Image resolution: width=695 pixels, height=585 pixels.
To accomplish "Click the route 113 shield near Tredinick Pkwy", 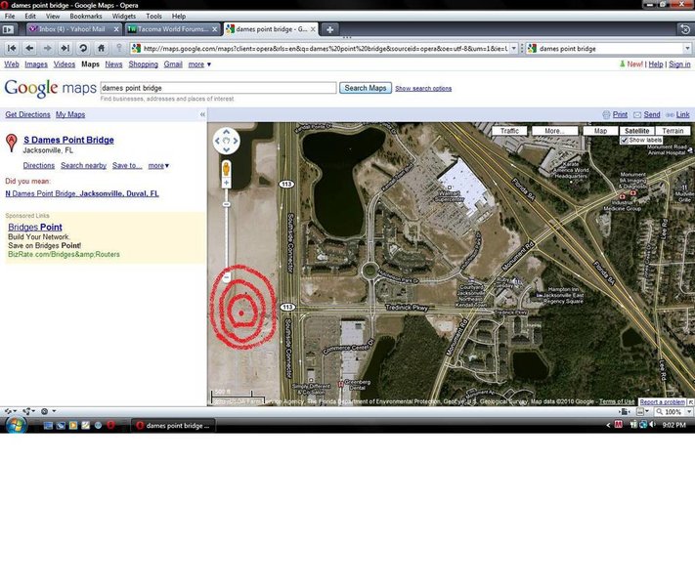I will pos(287,307).
